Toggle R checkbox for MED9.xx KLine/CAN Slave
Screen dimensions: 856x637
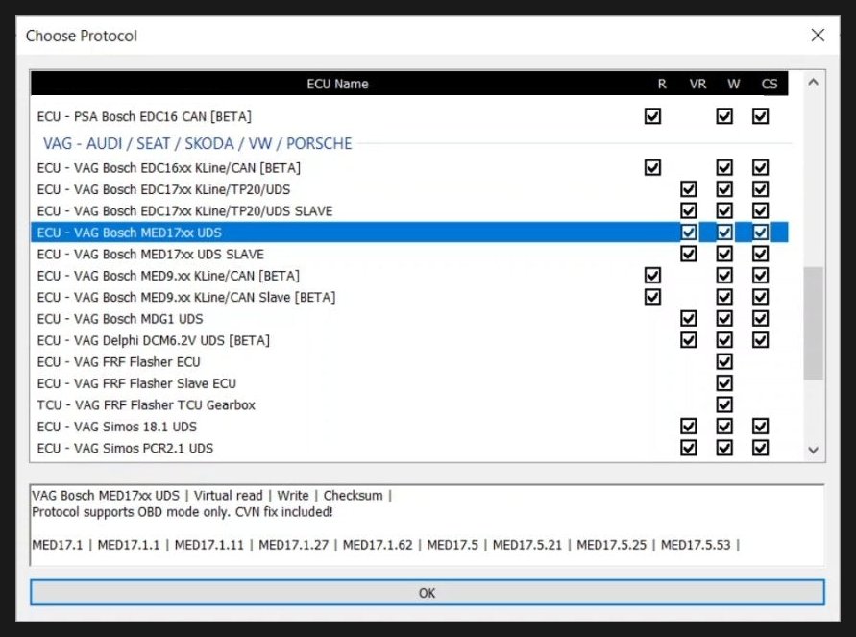coord(652,297)
